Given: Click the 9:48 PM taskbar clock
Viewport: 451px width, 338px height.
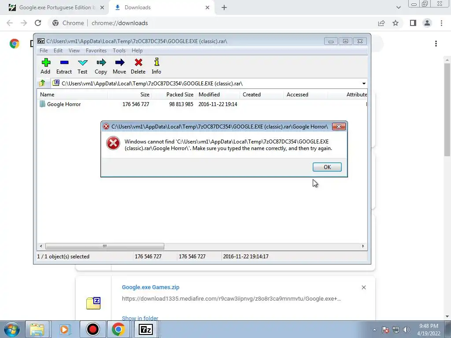Looking at the screenshot, I should click(x=429, y=330).
